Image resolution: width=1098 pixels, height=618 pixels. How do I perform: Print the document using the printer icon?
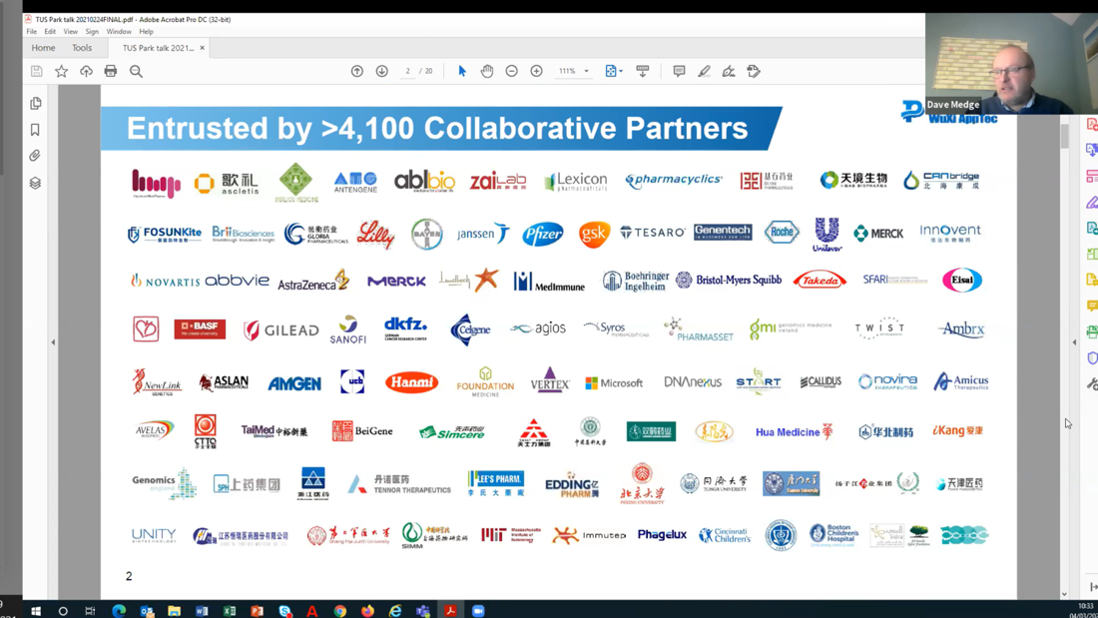click(111, 72)
